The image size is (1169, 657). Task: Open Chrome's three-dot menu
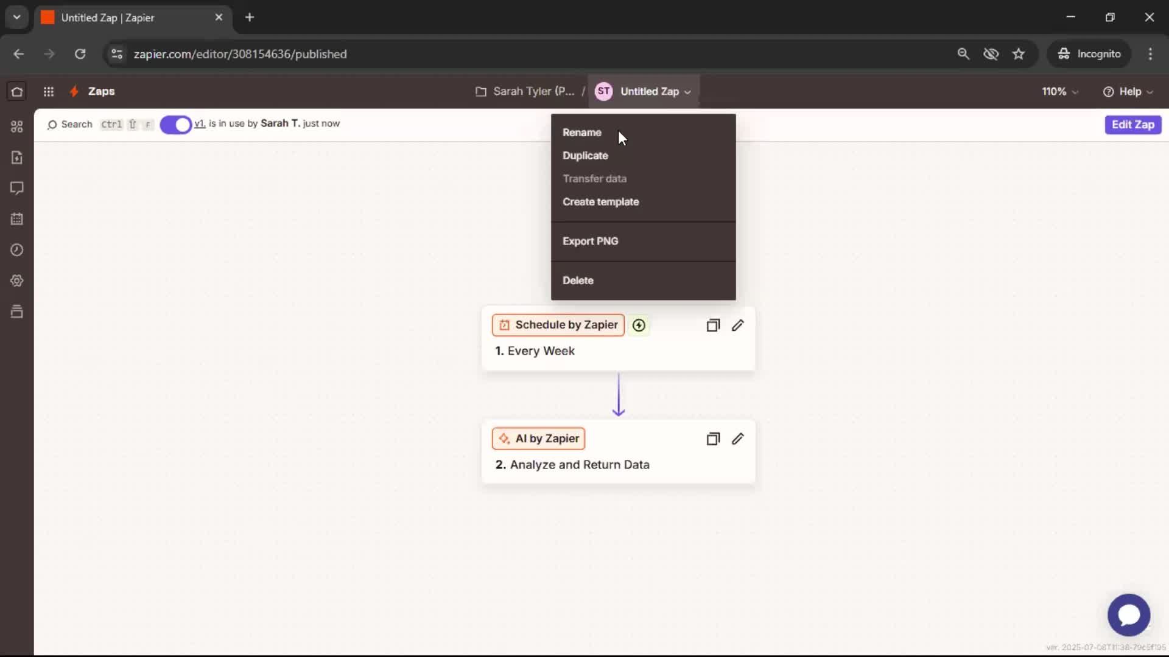click(x=1150, y=54)
